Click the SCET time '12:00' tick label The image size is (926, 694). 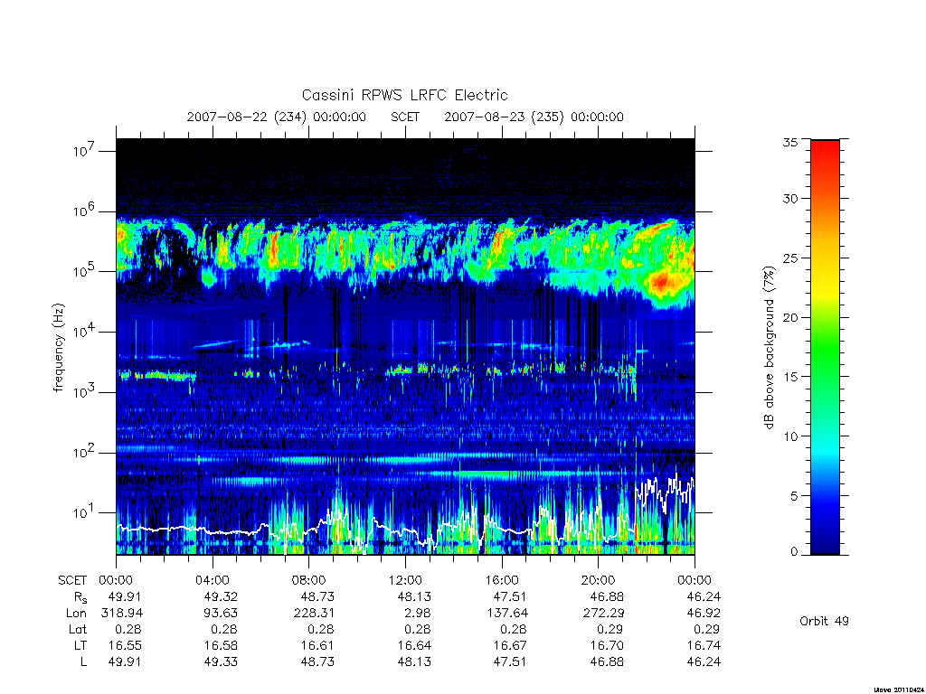405,580
